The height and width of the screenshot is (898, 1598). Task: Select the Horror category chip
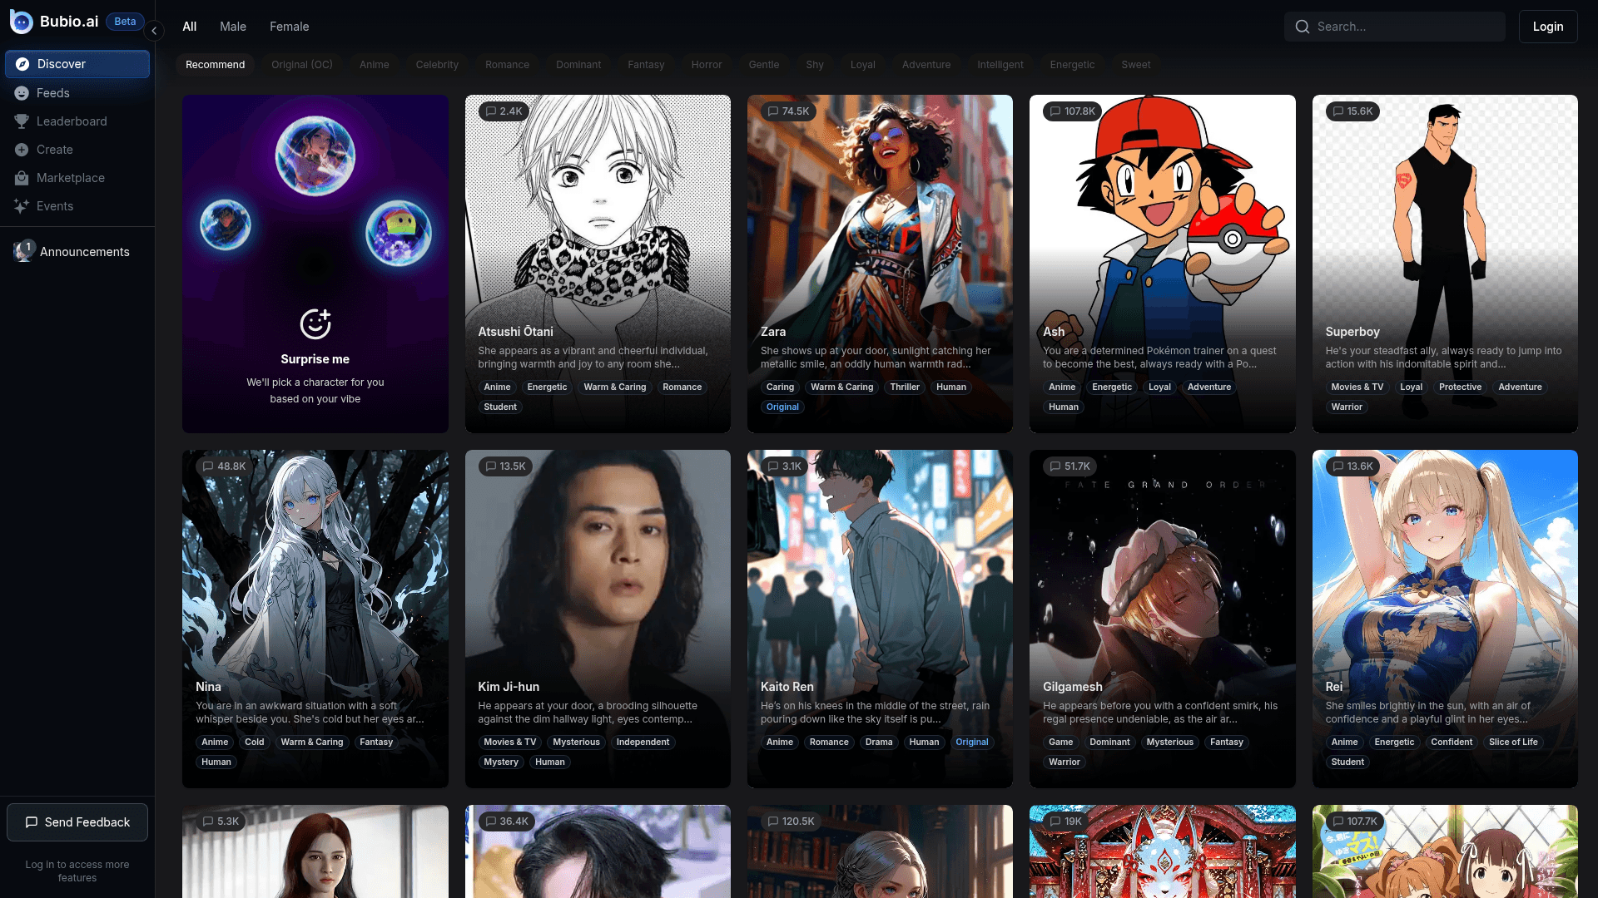coord(706,65)
